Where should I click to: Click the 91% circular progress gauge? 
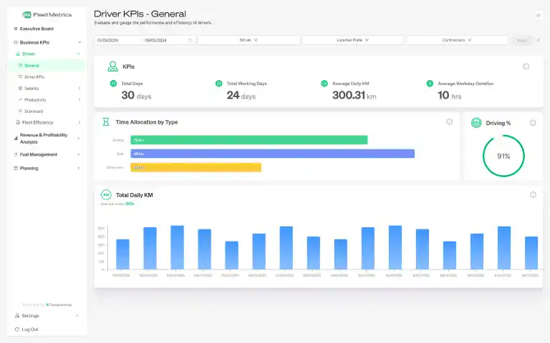click(x=503, y=156)
